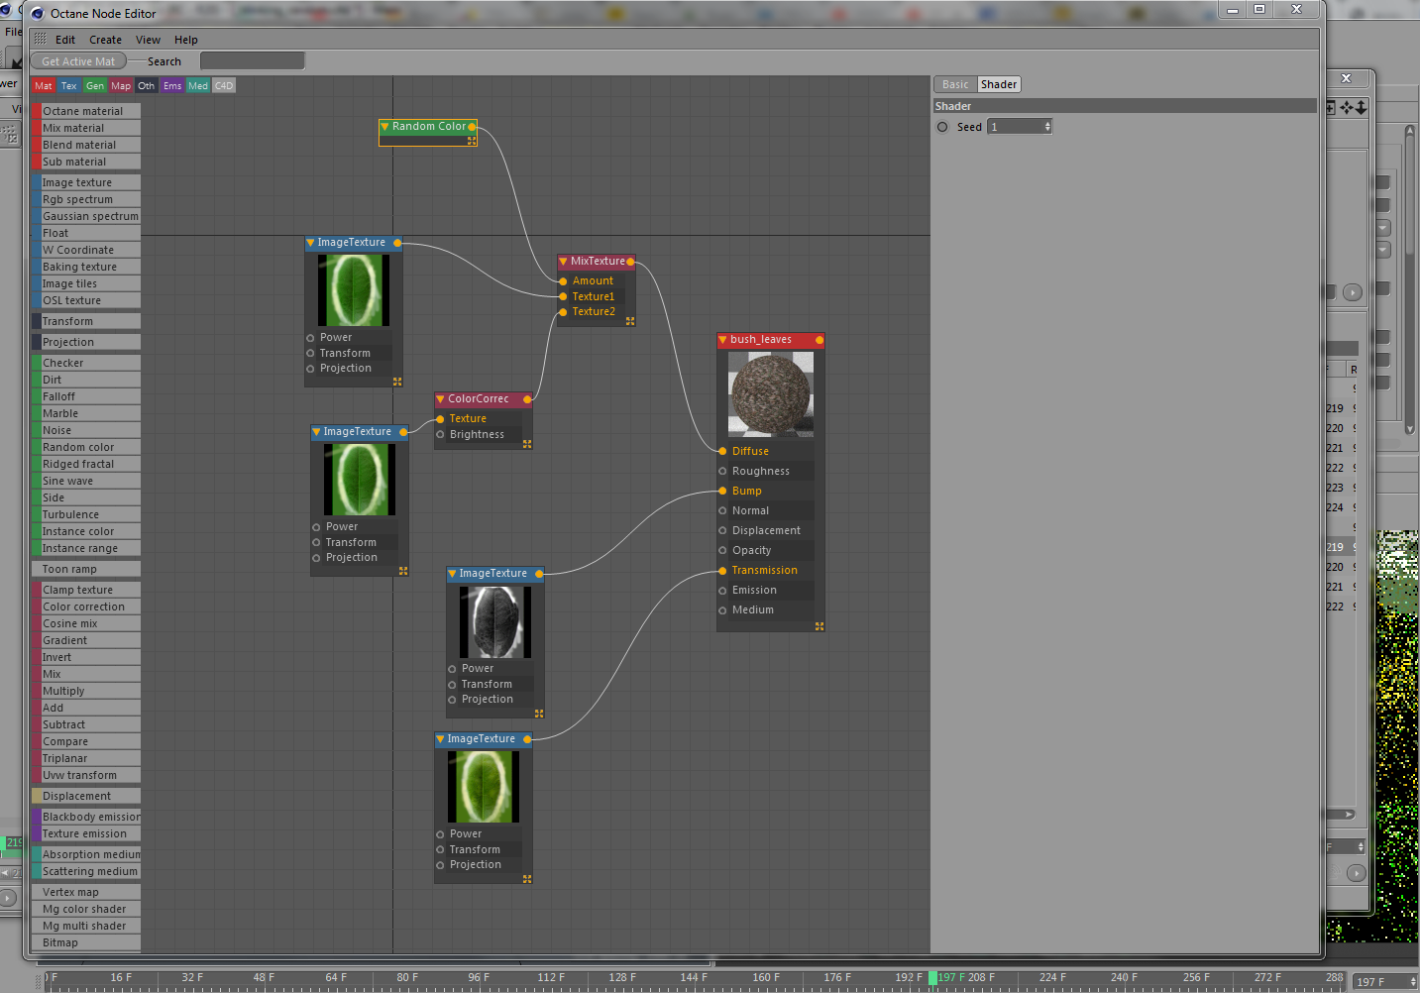1420x993 pixels.
Task: Switch to the Basic tab
Action: (955, 85)
